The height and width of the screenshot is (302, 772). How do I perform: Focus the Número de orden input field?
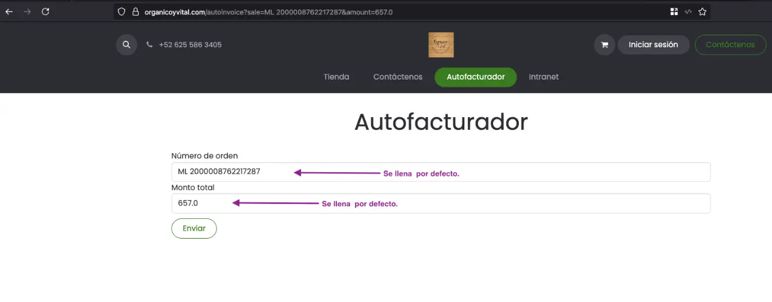(x=440, y=172)
